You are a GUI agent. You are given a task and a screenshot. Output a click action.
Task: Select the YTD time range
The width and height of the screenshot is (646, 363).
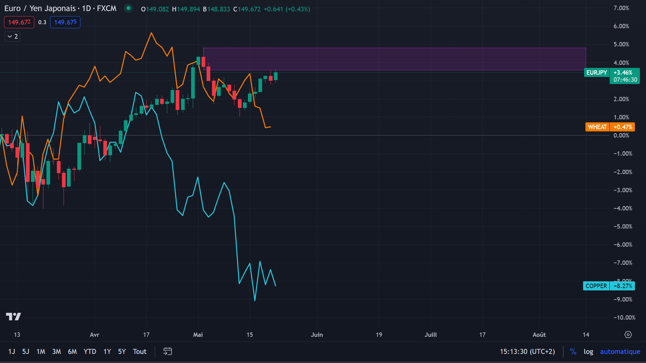point(90,352)
